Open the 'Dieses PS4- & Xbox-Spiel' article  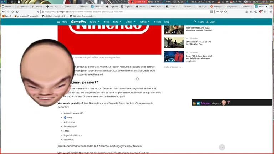click(198, 58)
